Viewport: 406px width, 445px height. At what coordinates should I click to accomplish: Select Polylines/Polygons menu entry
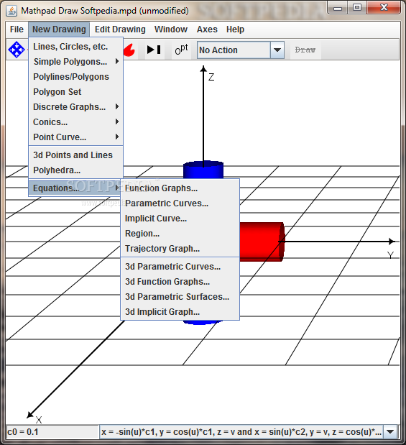(75, 77)
